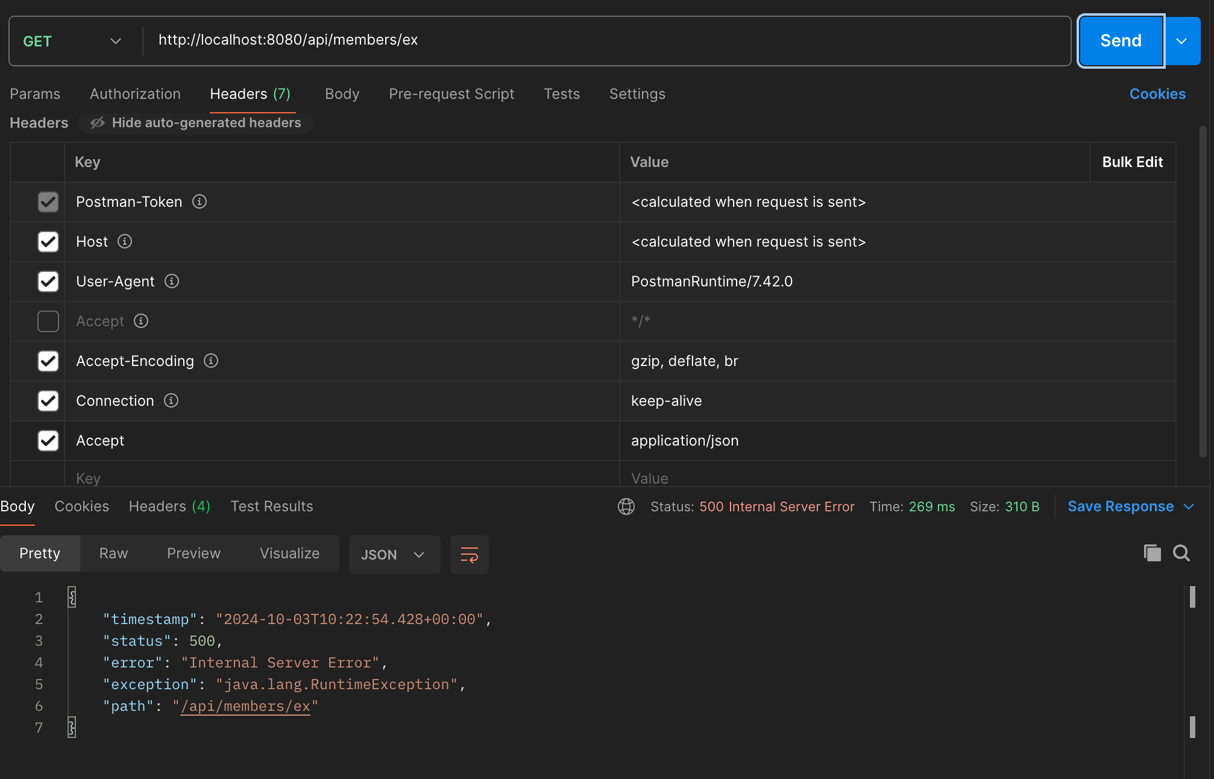Click the info icon next to User-Agent
This screenshot has width=1214, height=779.
pyautogui.click(x=172, y=282)
